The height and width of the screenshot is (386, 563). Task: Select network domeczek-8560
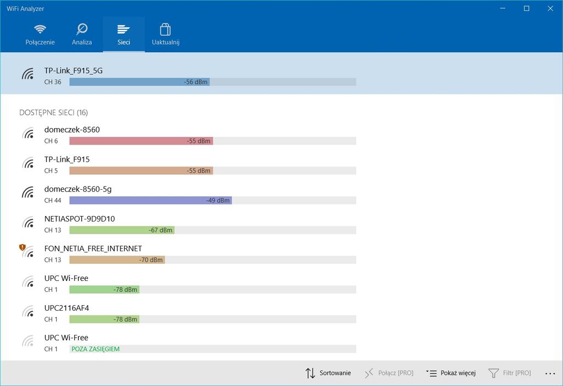click(x=72, y=130)
